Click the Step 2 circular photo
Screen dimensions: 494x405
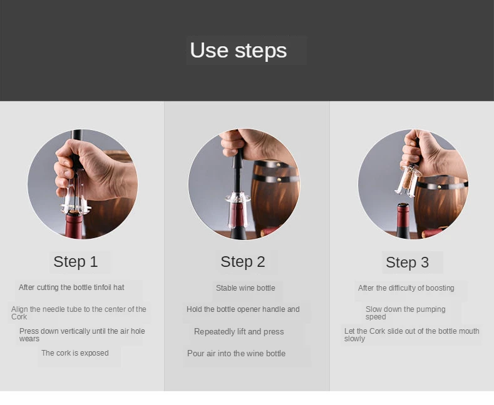pos(244,184)
